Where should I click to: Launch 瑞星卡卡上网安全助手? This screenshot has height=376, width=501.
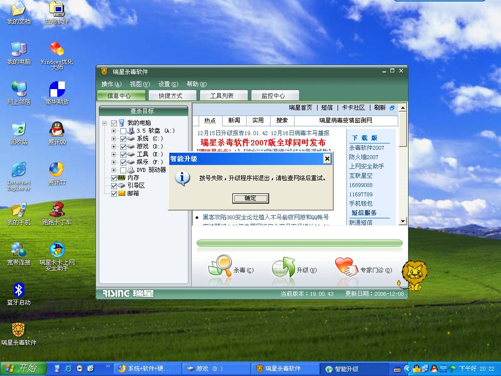pyautogui.click(x=57, y=257)
